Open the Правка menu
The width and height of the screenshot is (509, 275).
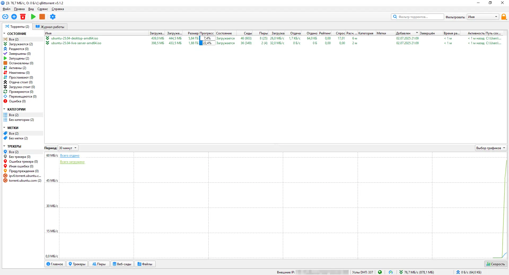19,9
